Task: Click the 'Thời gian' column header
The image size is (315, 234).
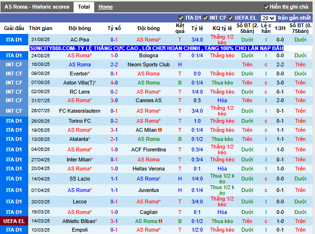Action: pyautogui.click(x=40, y=28)
